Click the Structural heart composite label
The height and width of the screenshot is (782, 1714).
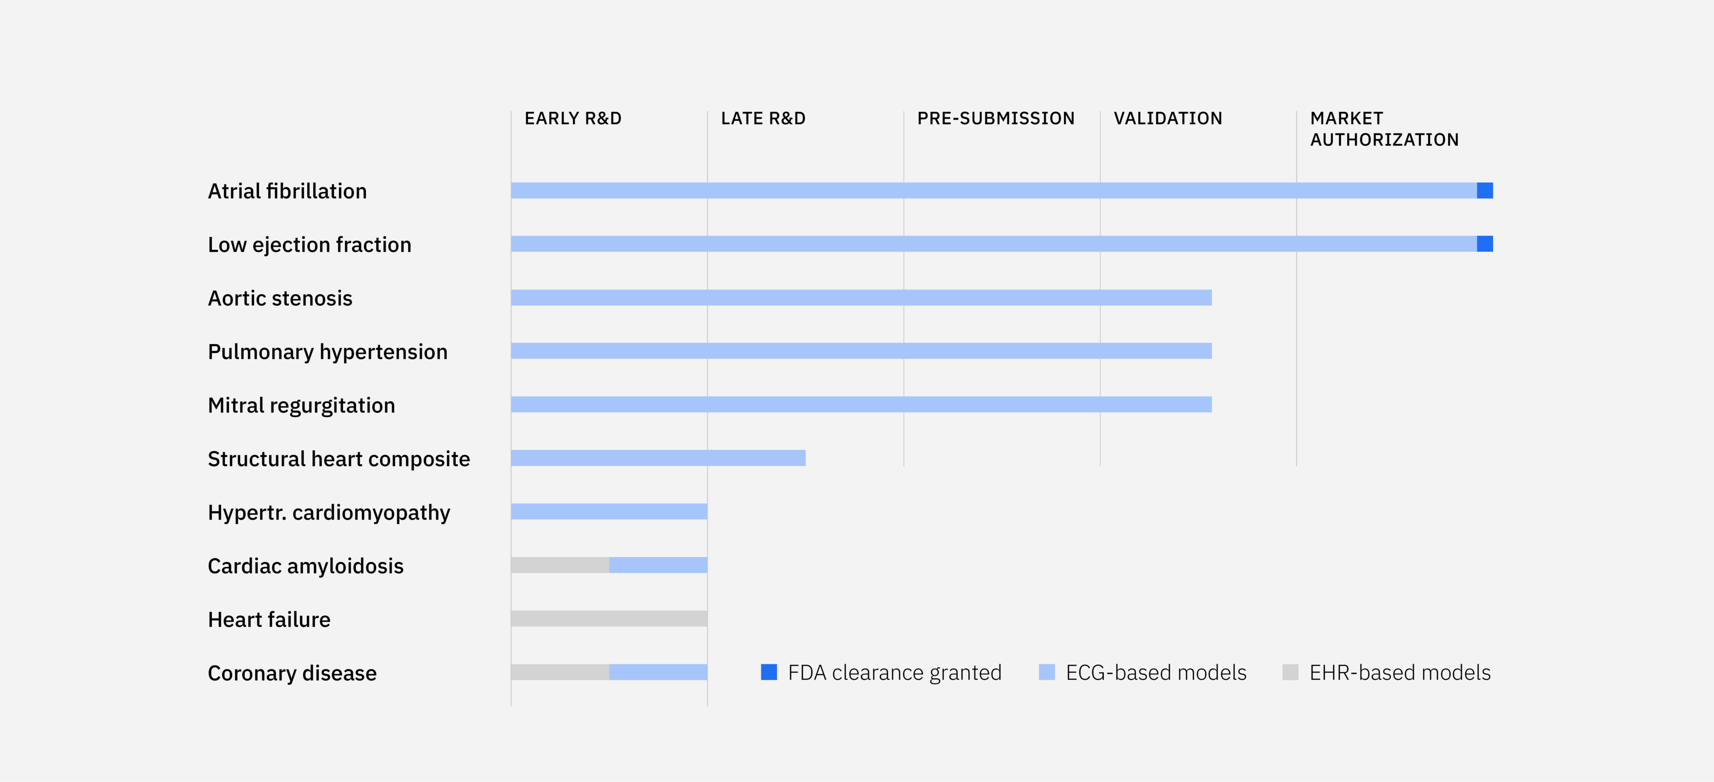point(339,459)
